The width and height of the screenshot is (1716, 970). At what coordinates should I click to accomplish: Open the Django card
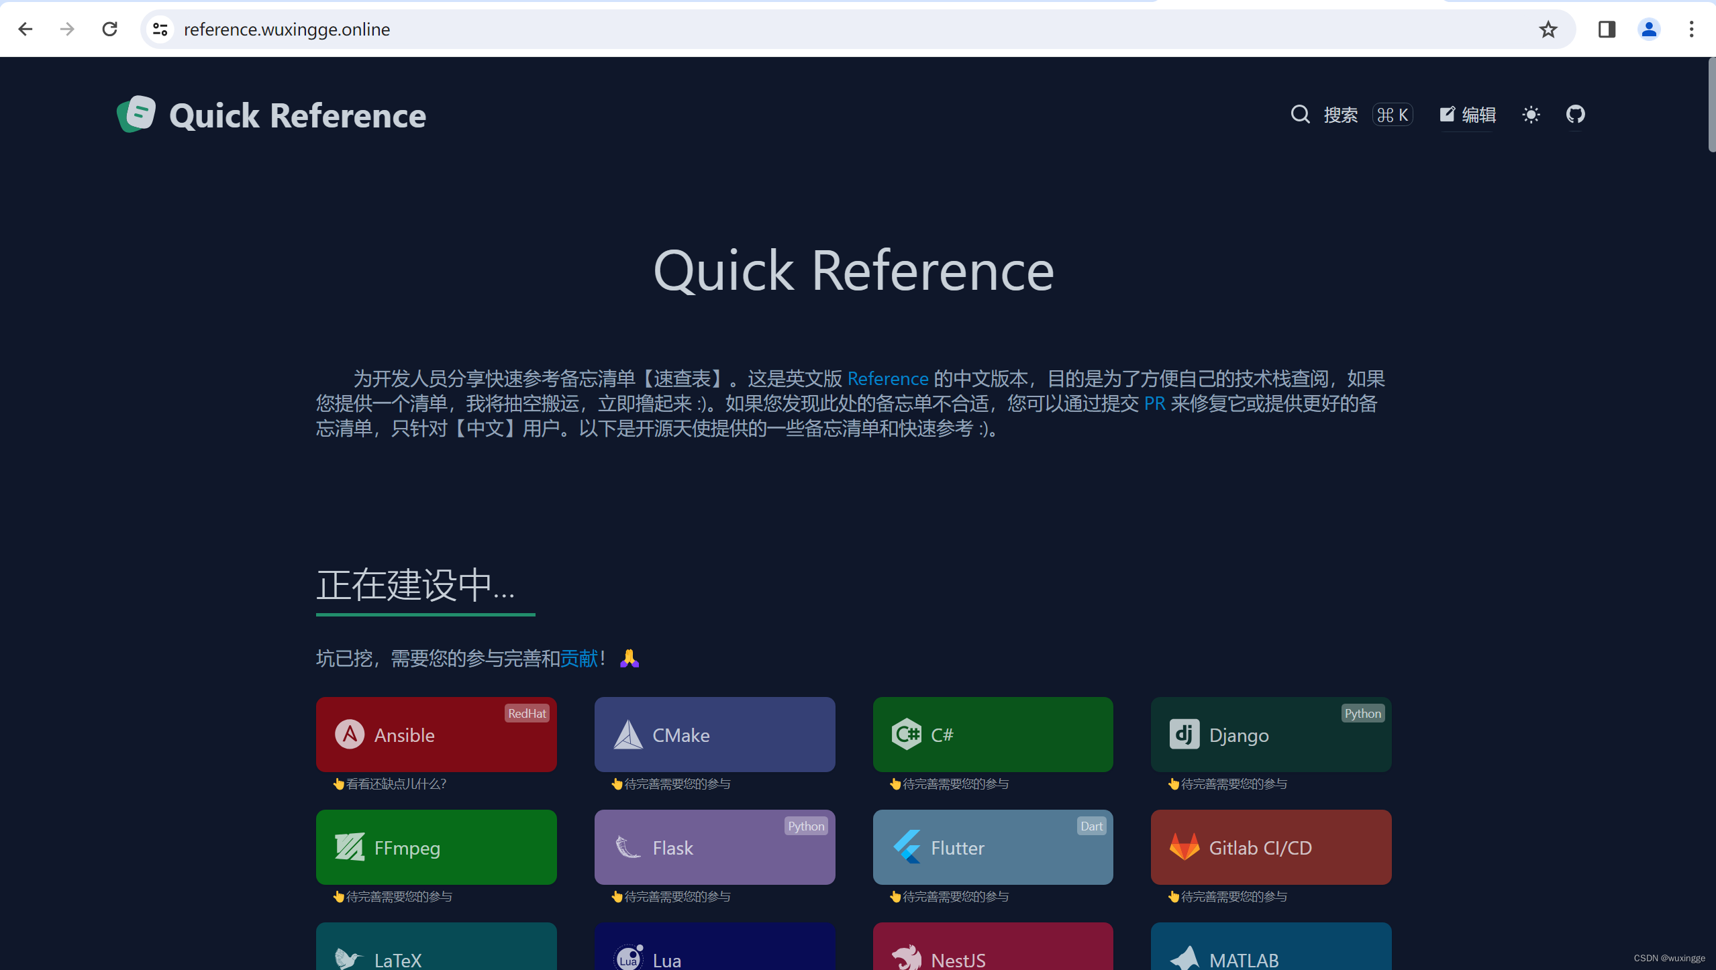click(x=1271, y=735)
